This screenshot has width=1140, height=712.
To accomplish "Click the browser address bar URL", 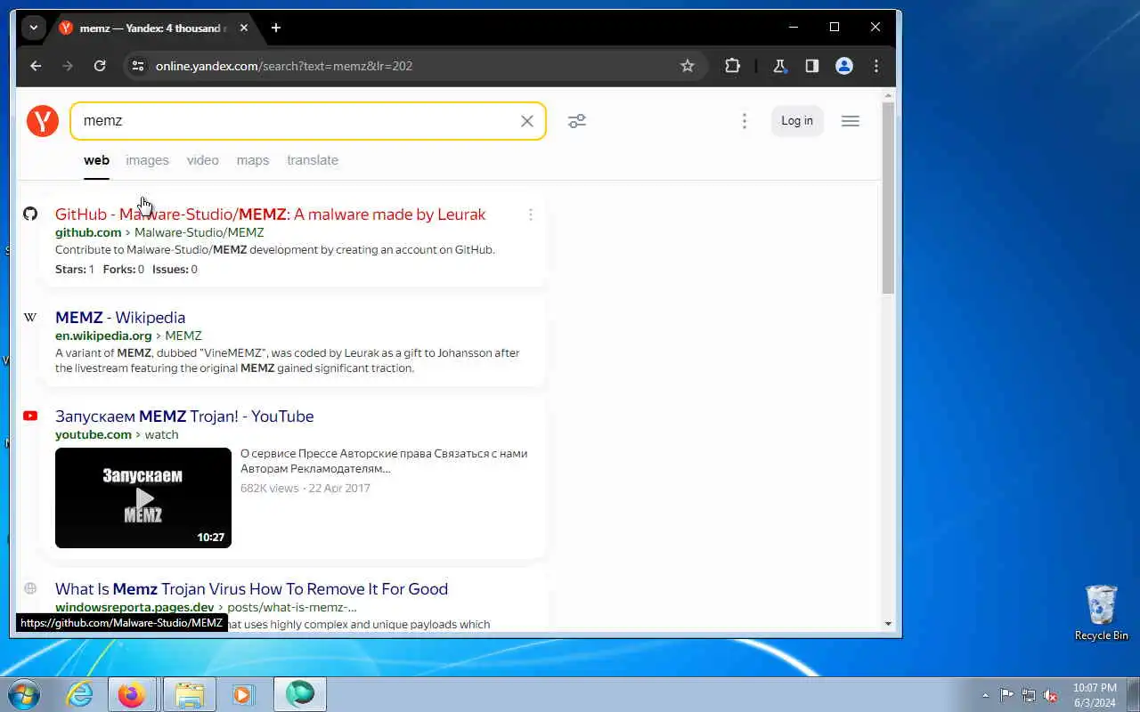I will 284,66.
